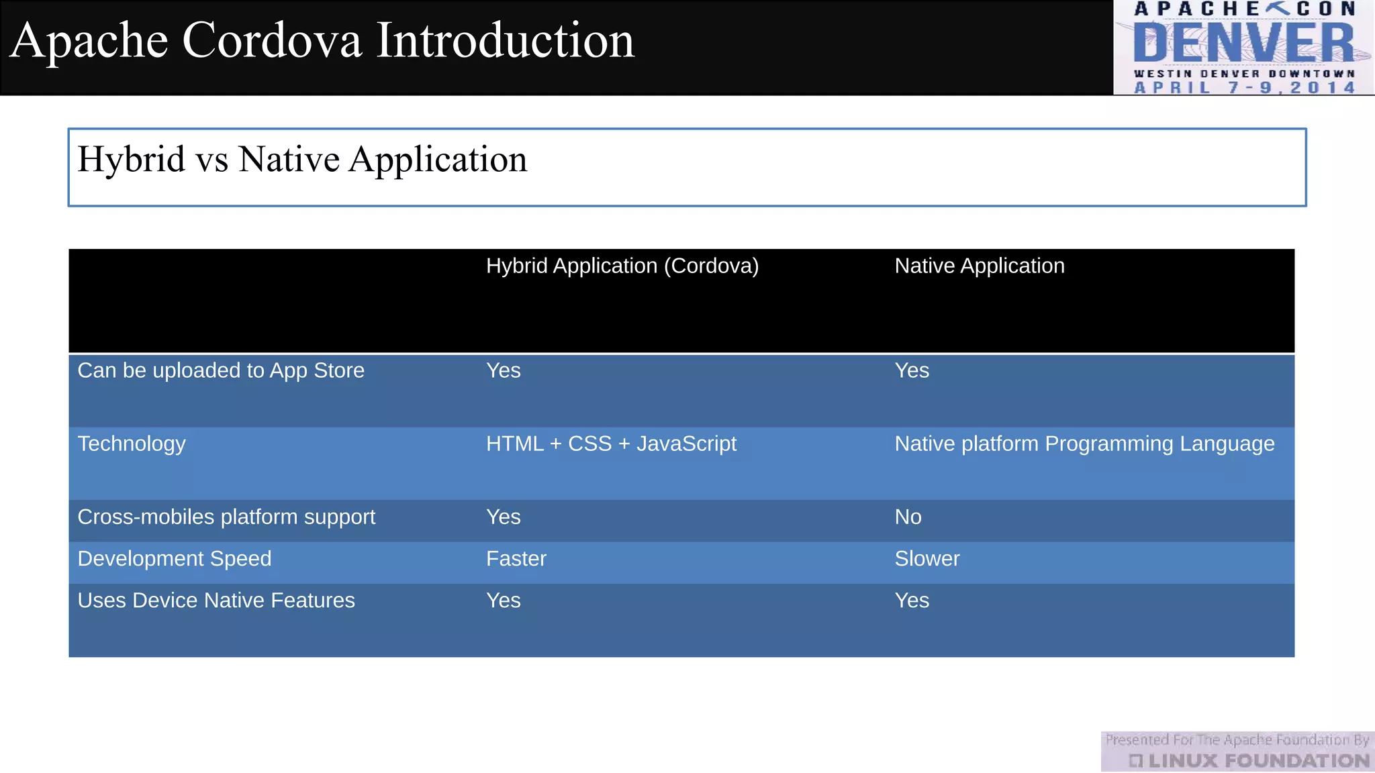Click Hybrid 'Yes' in the App Store row
This screenshot has width=1375, height=773.
(x=504, y=370)
